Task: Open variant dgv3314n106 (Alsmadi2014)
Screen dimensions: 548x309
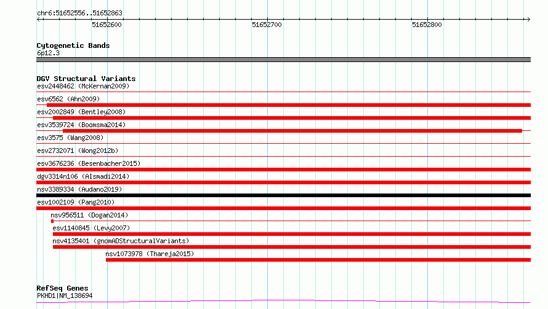Action: 83,176
